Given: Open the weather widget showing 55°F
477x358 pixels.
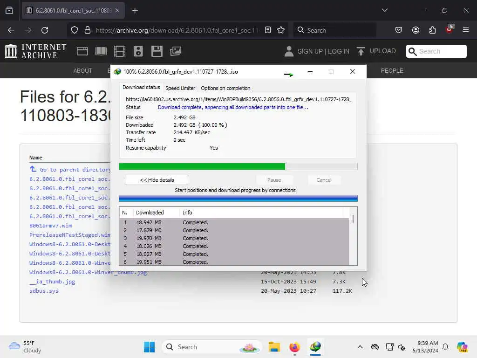Looking at the screenshot, I should (x=25, y=347).
